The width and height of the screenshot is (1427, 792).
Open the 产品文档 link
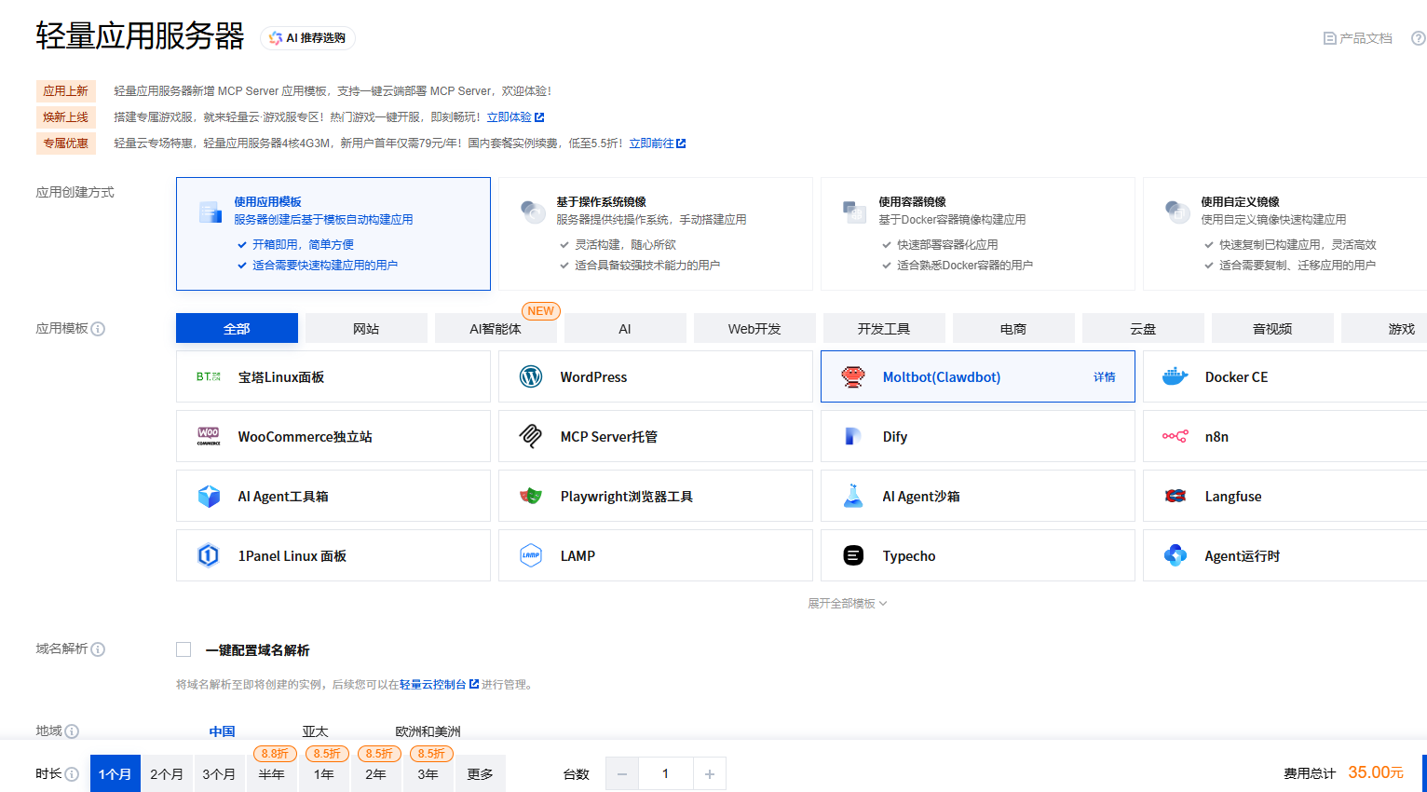pyautogui.click(x=1358, y=38)
